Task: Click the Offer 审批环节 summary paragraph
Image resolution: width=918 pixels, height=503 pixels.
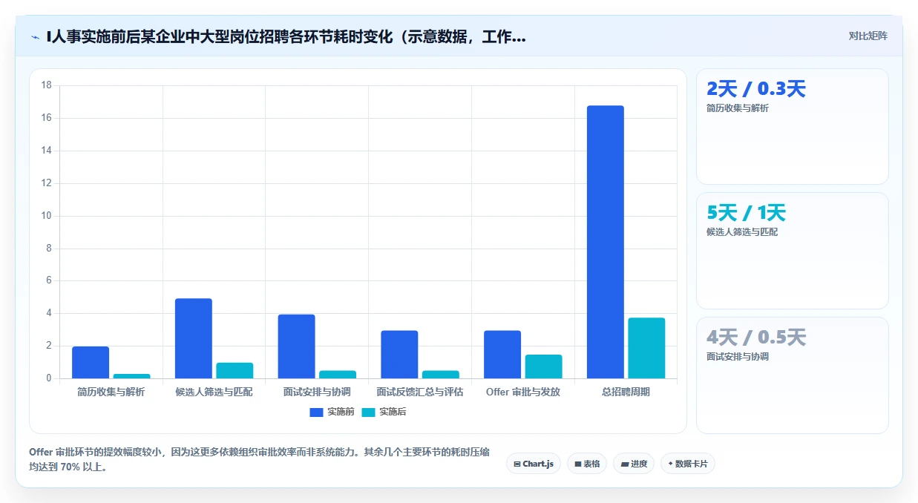Action: pos(259,459)
